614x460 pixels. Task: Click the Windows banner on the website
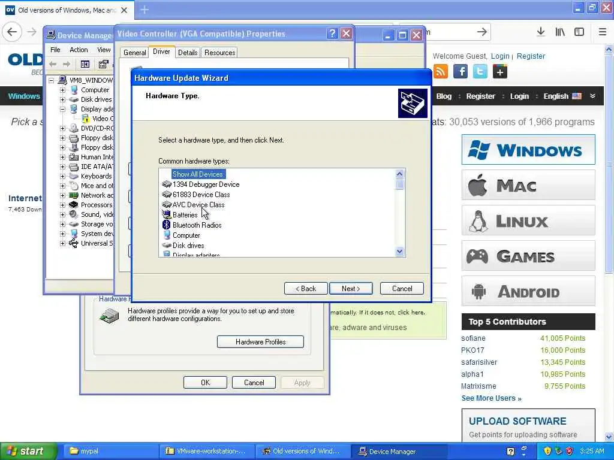tap(528, 149)
